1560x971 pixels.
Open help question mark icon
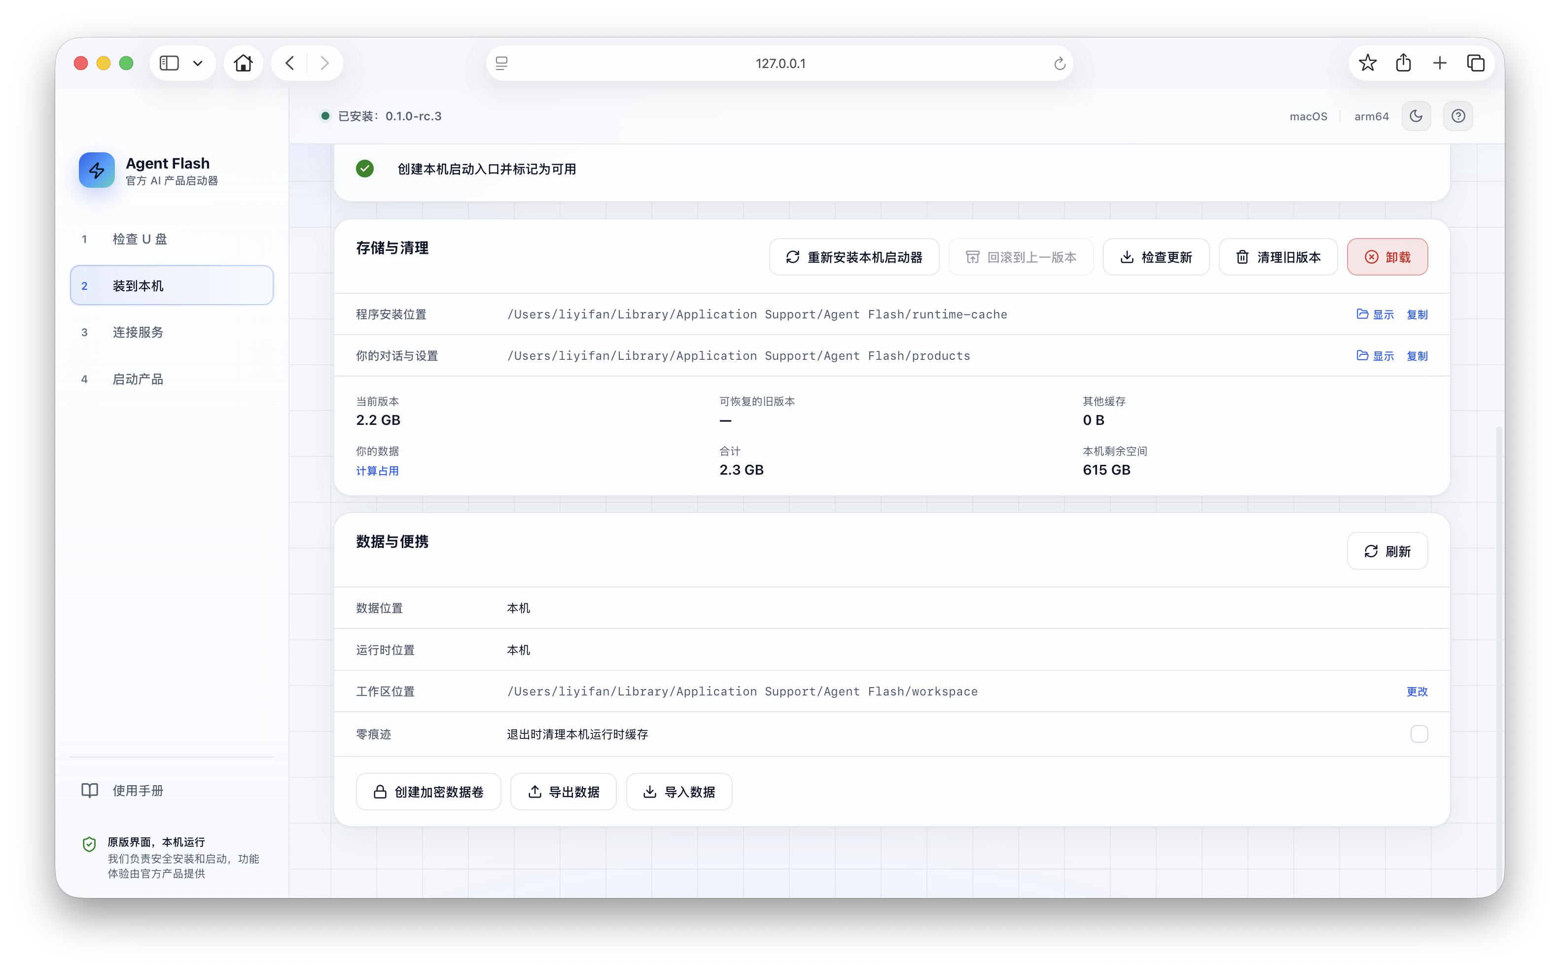click(1458, 116)
